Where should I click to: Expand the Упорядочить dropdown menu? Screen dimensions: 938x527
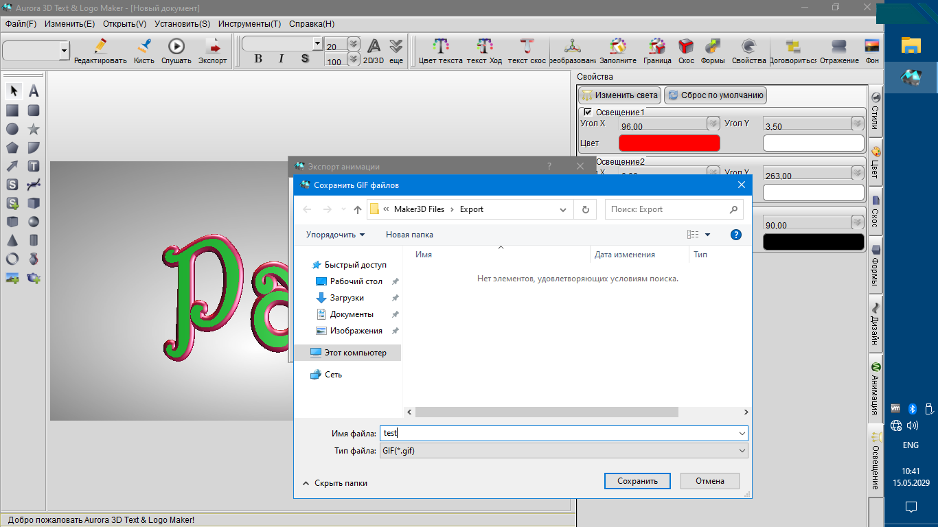[335, 235]
